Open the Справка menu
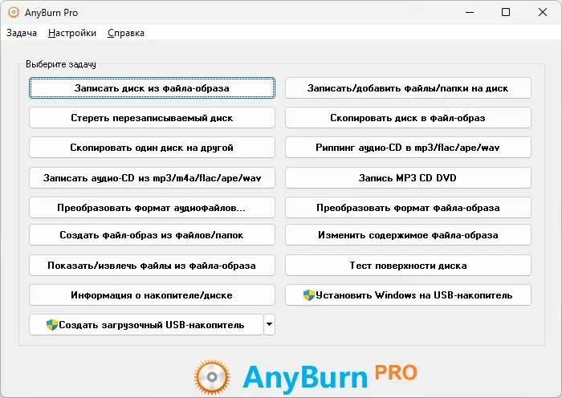Image resolution: width=562 pixels, height=398 pixels. click(x=126, y=33)
